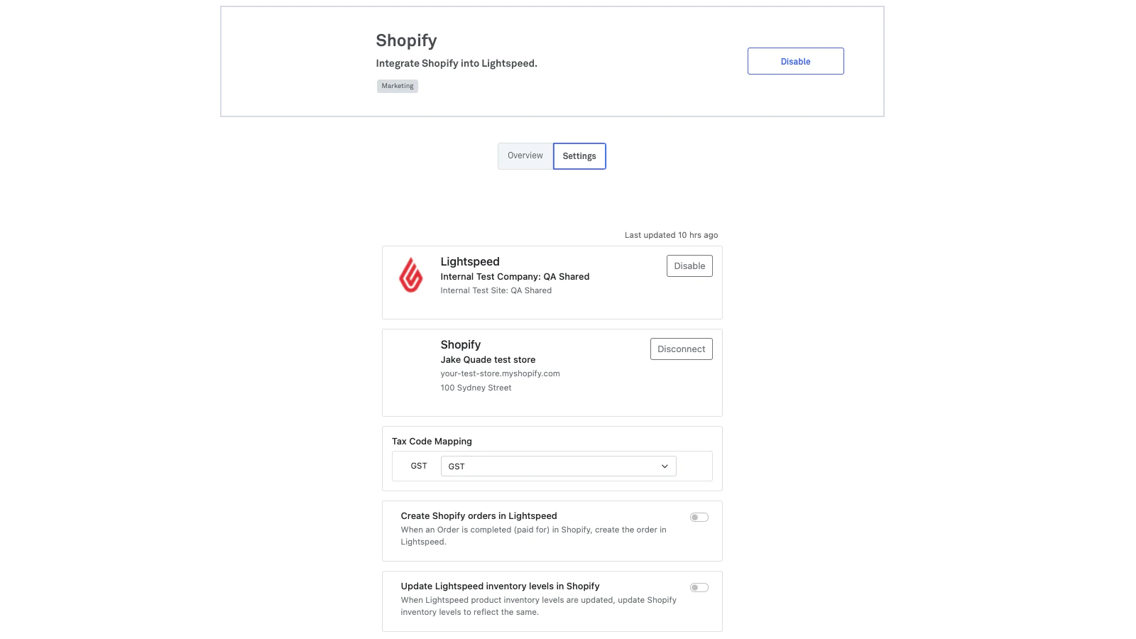Screen dimensions: 1136x639
Task: Click the Last updated 10 hrs ago text
Action: (671, 235)
